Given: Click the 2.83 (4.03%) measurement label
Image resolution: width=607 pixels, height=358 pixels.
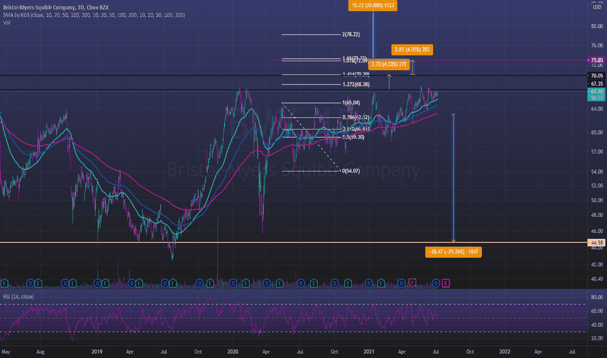Looking at the screenshot, I should coord(412,49).
